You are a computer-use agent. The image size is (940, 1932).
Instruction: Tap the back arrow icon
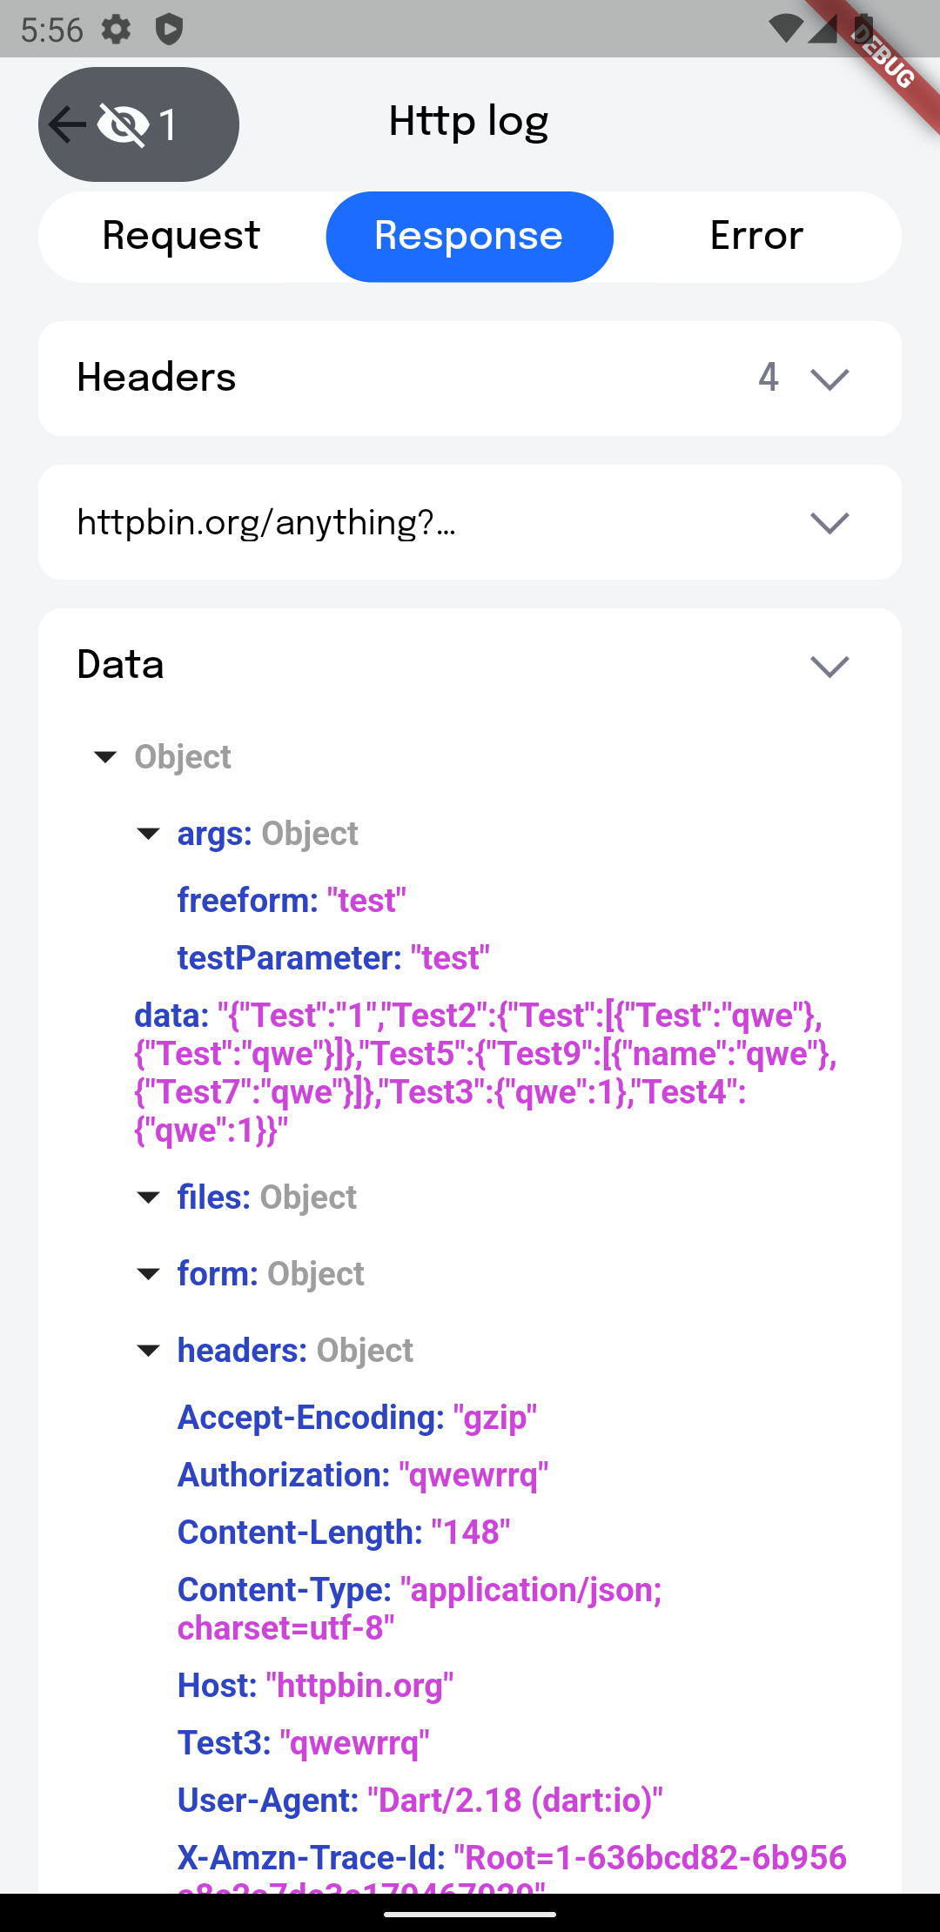[67, 124]
